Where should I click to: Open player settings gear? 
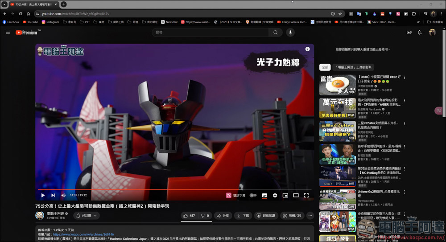[x=275, y=195]
